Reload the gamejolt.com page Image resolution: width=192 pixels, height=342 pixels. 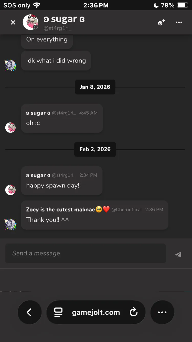point(133,312)
